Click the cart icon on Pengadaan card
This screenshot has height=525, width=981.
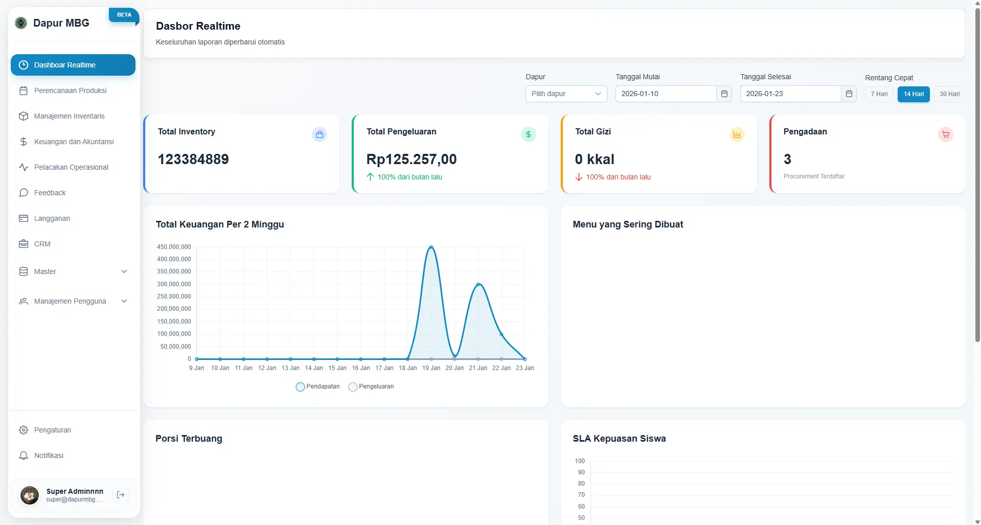(x=945, y=134)
